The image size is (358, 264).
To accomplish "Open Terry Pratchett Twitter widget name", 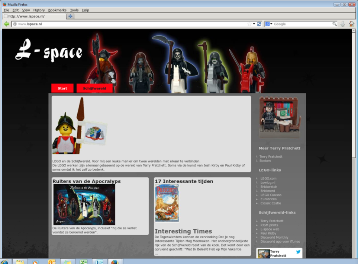I will [x=278, y=254].
